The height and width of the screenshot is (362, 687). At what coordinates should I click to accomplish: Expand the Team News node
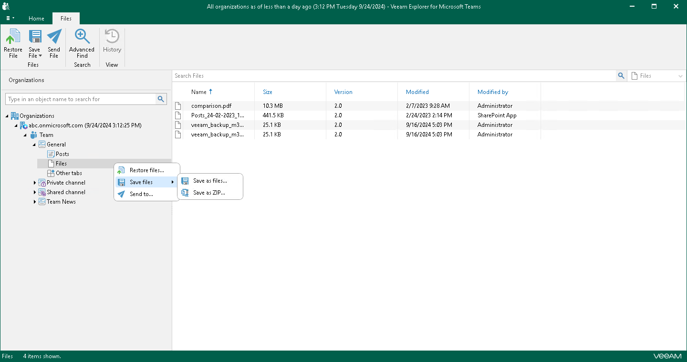(x=34, y=201)
